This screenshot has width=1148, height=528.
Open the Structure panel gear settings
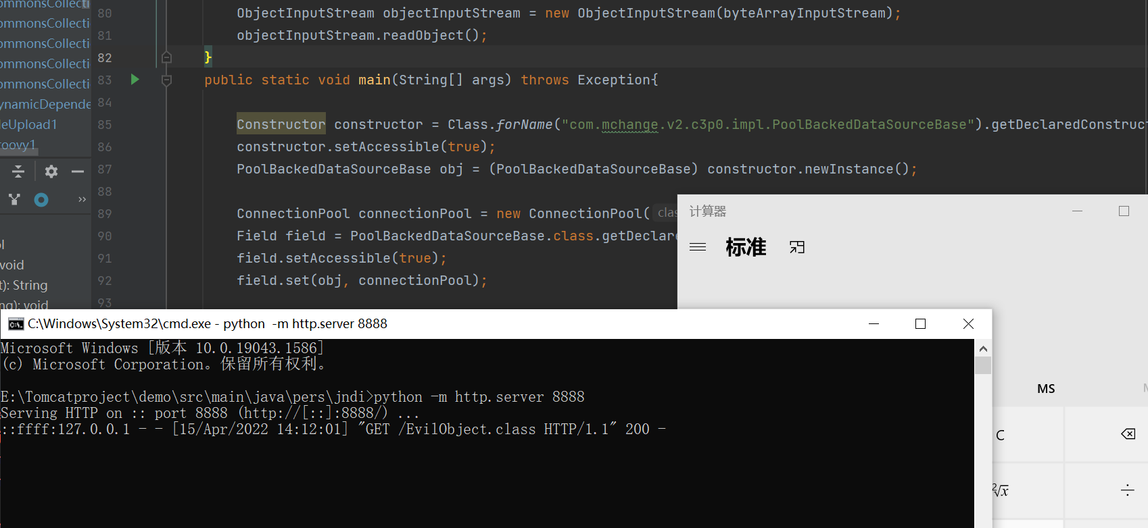click(51, 171)
